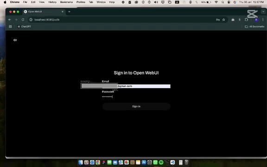
Task: Open Photos from the dock
Action: click(127, 162)
